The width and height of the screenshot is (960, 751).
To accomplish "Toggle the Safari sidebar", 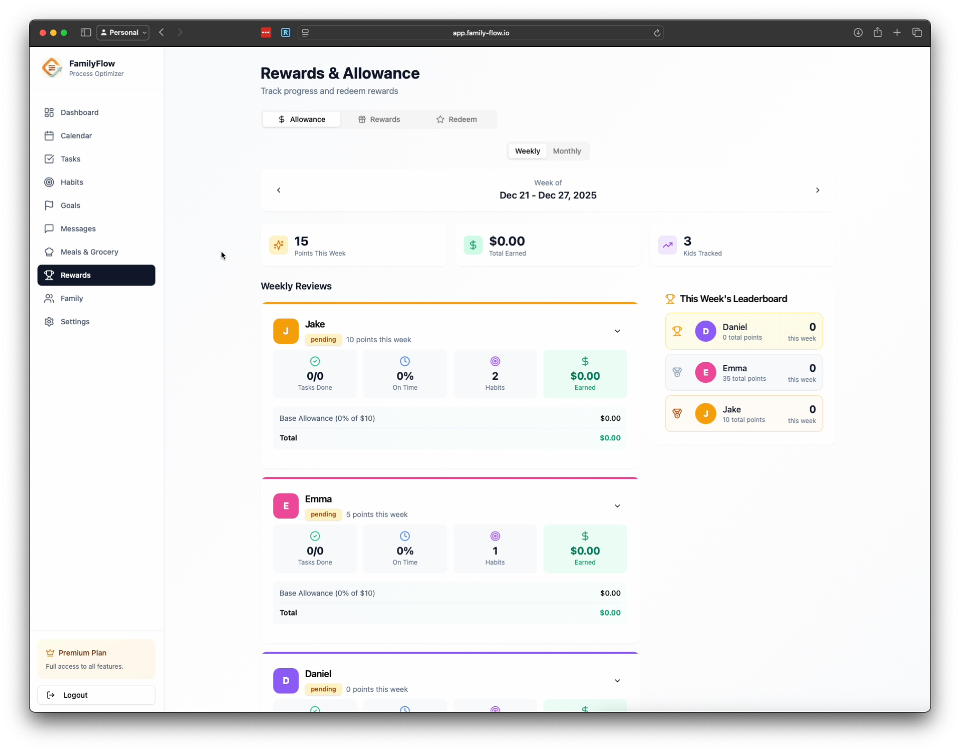I will 85,33.
